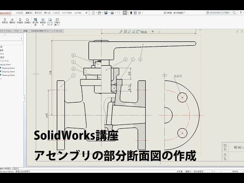Open the Save dropdown arrow
This screenshot has height=183, width=244.
click(109, 13)
